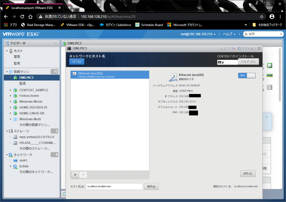Open the アクション actions menu
This screenshot has width=286, height=202.
249,48
